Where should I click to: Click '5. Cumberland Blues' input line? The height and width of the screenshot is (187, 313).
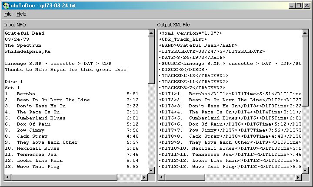(x=35, y=118)
